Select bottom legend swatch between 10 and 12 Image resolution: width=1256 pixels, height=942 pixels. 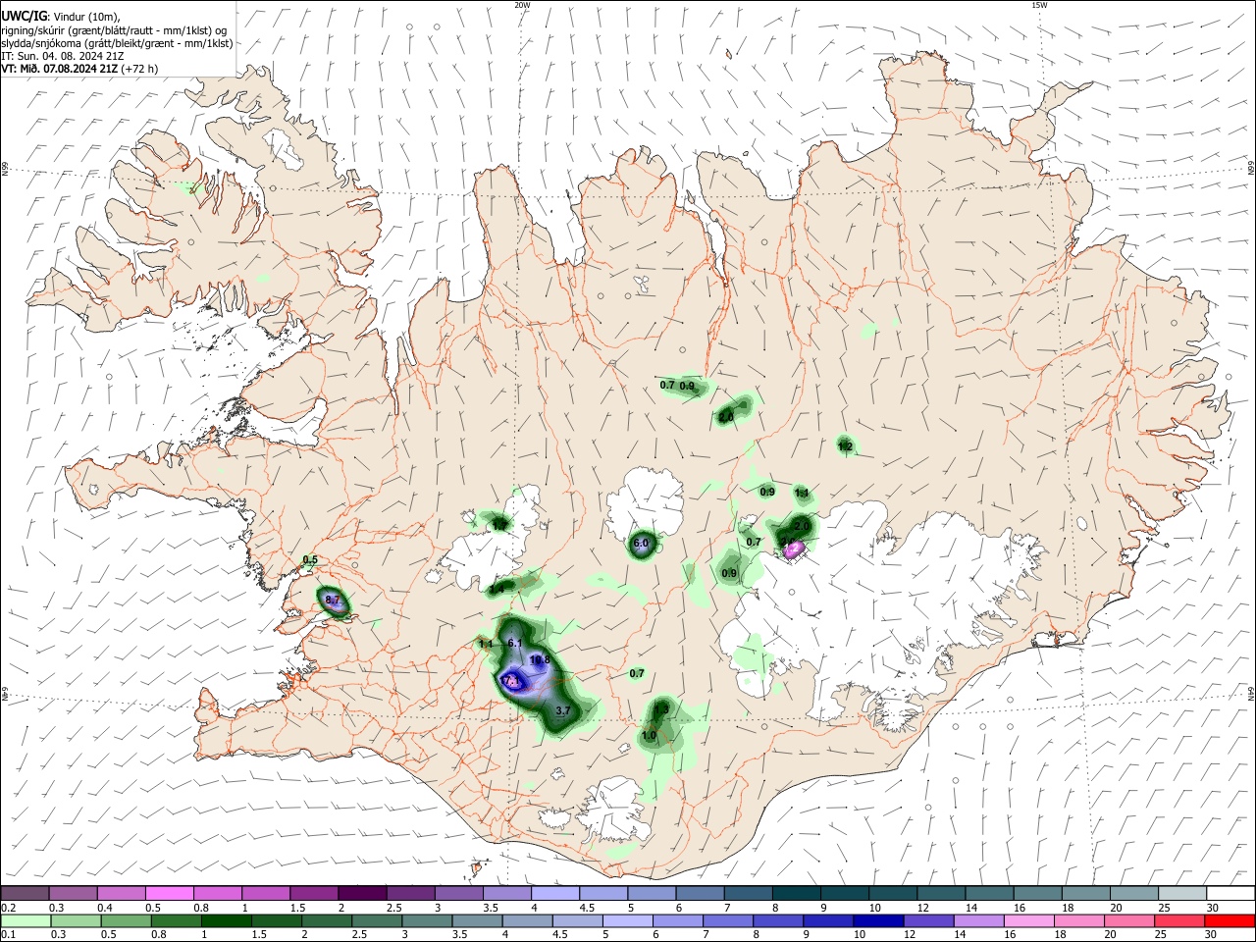pyautogui.click(x=879, y=920)
